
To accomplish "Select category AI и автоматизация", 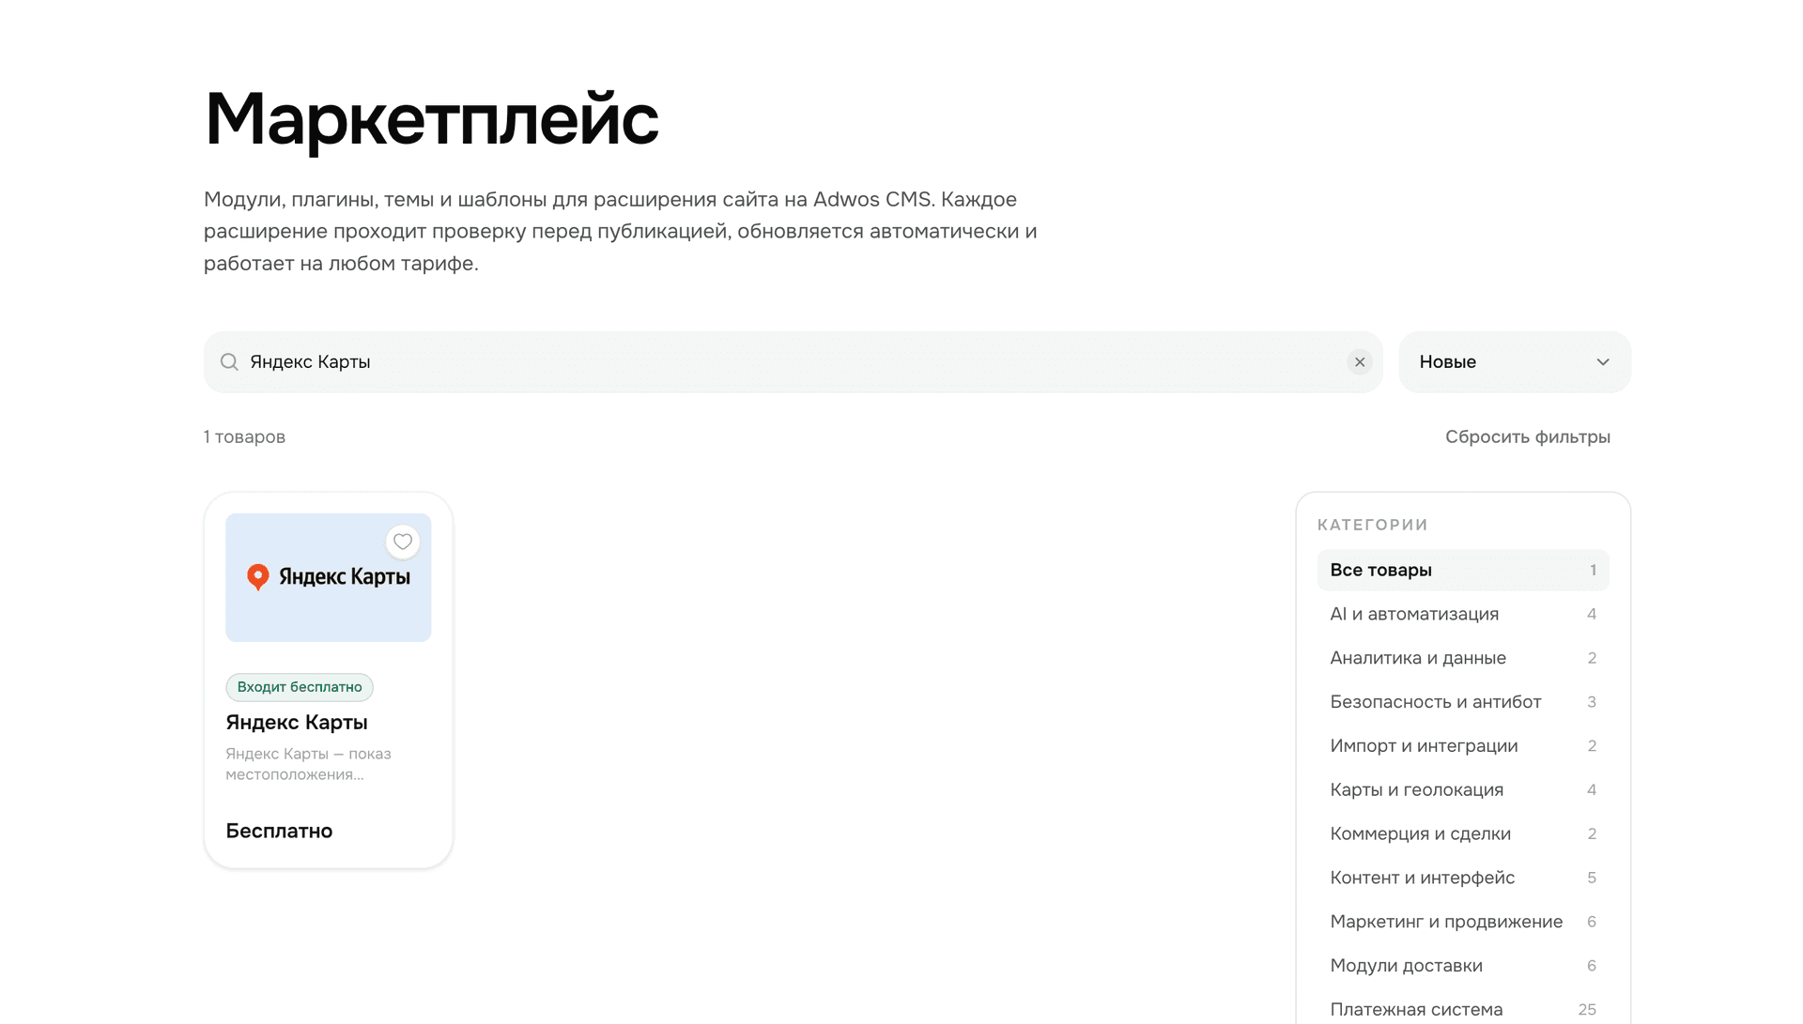I will coord(1463,614).
